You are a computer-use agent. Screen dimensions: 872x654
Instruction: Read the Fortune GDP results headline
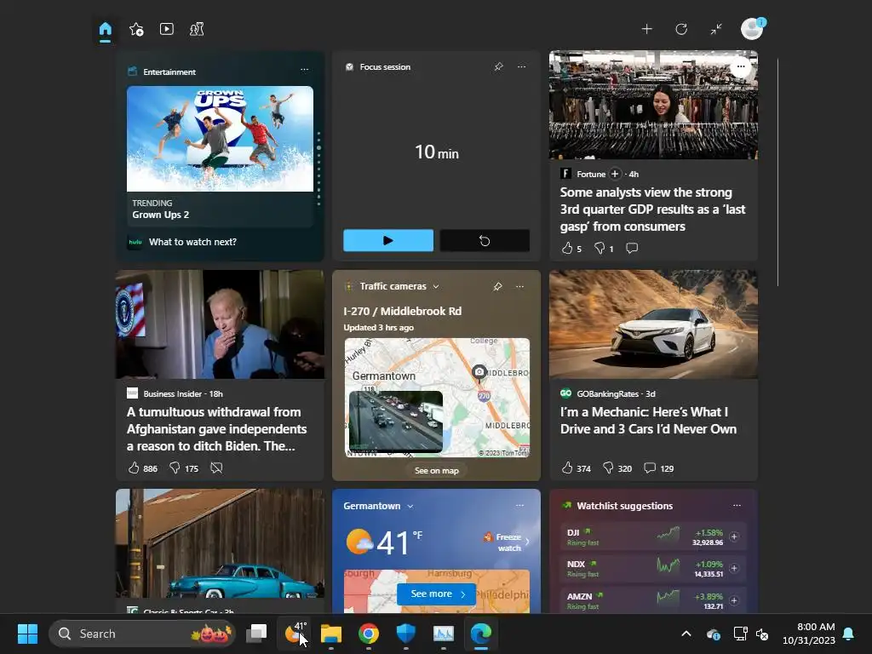[x=652, y=209]
